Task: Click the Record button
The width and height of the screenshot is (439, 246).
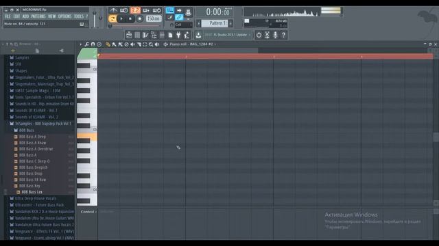Action: click(139, 19)
